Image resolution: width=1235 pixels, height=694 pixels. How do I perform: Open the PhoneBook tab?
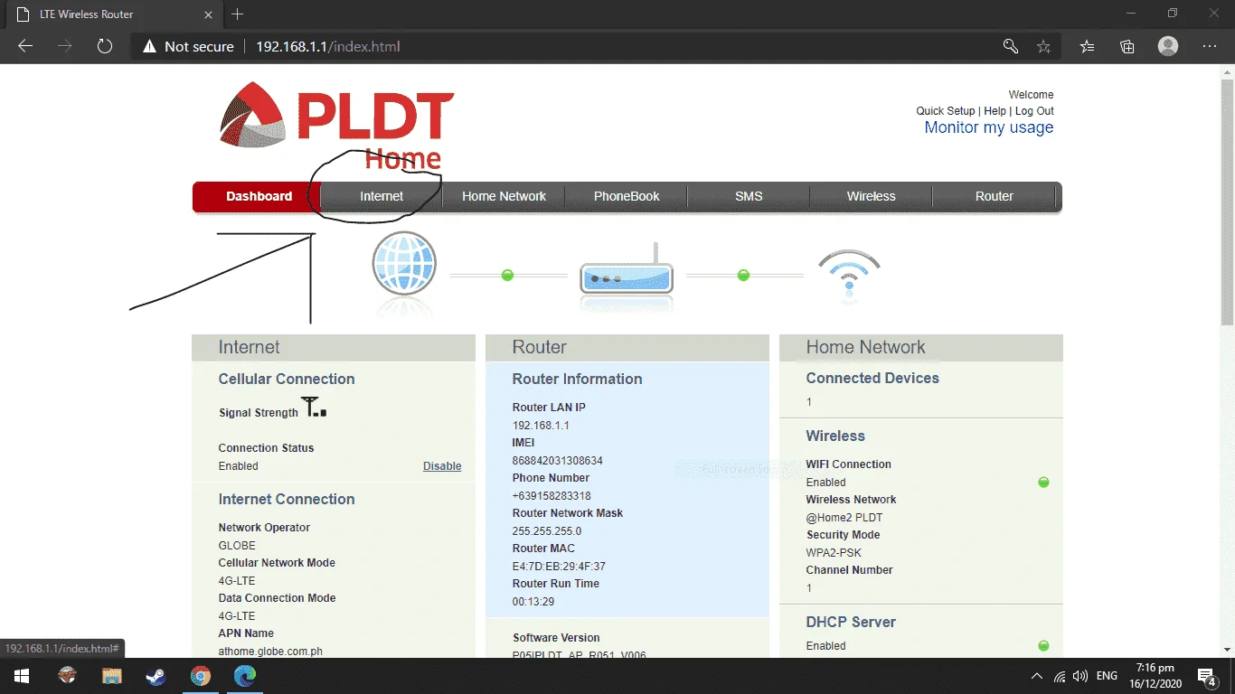(x=627, y=196)
